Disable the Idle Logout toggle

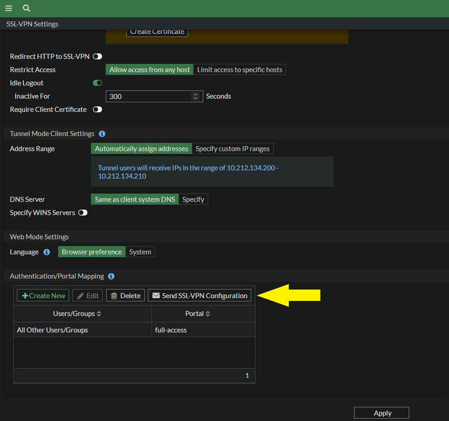coord(97,83)
